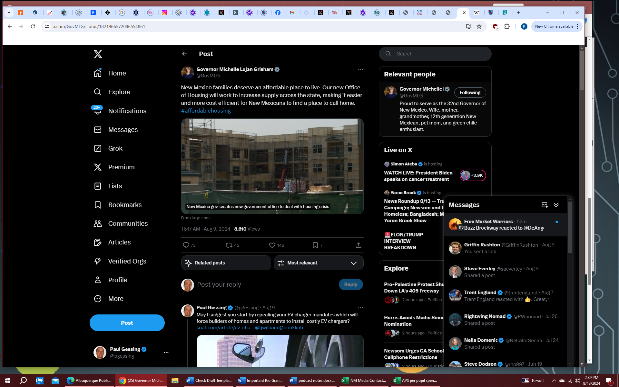
Task: Click the repost icon showing 45
Action: (x=229, y=245)
